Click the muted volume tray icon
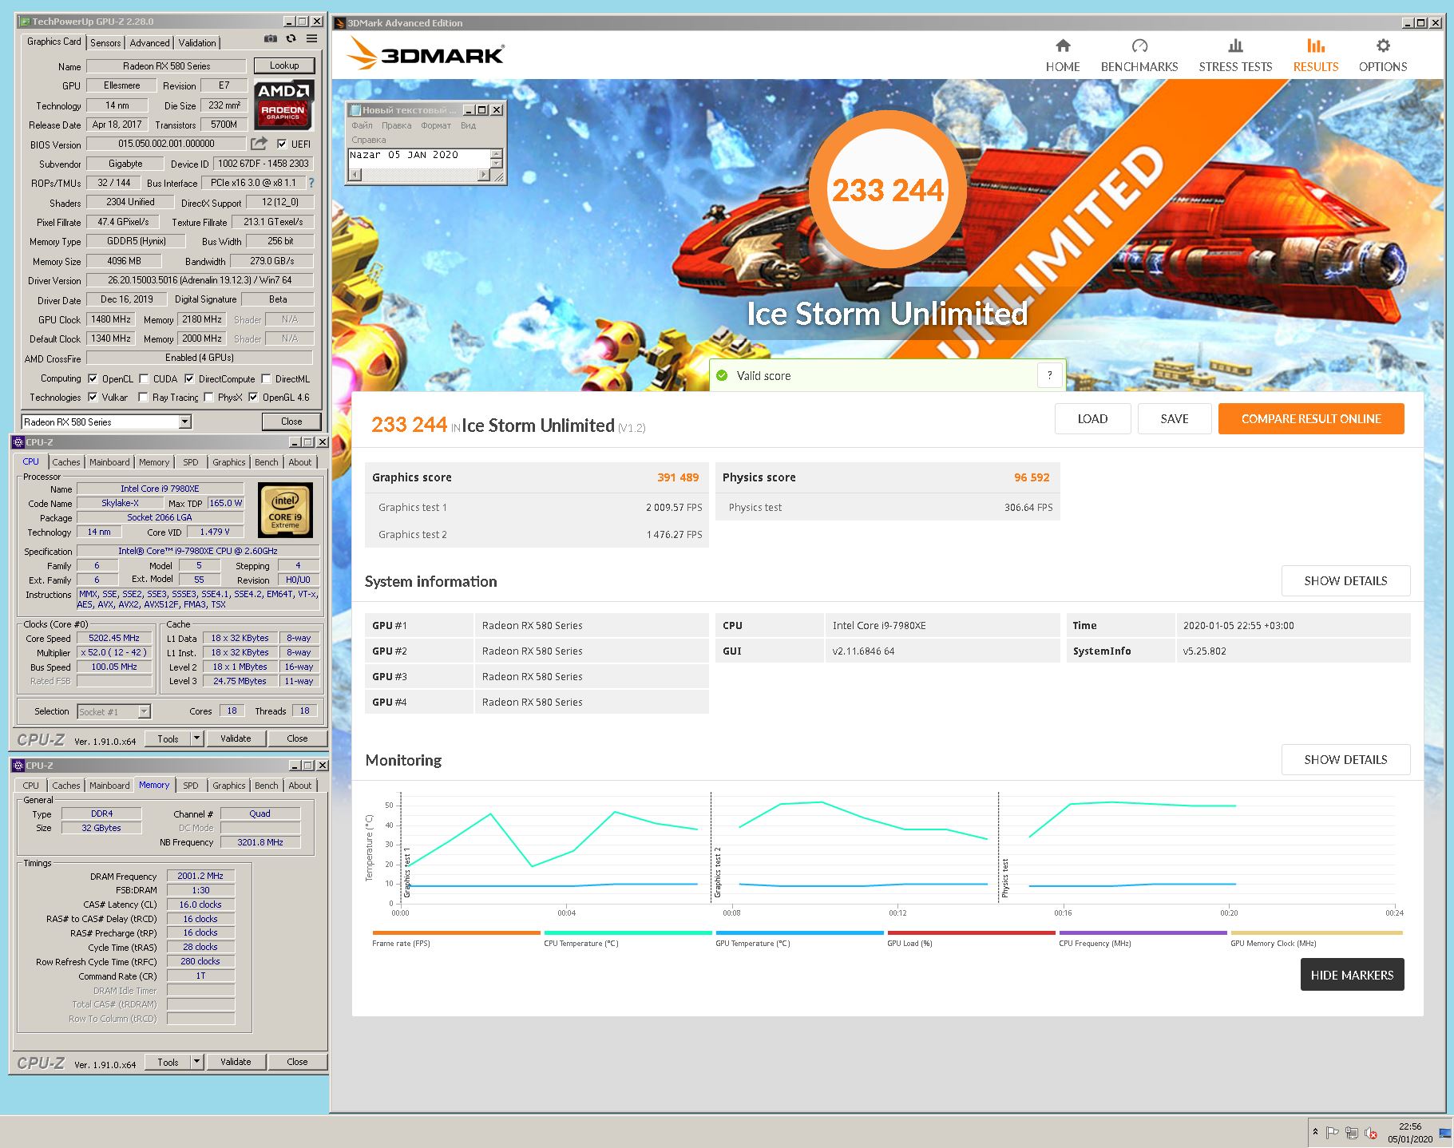This screenshot has height=1148, width=1454. pos(1370,1132)
